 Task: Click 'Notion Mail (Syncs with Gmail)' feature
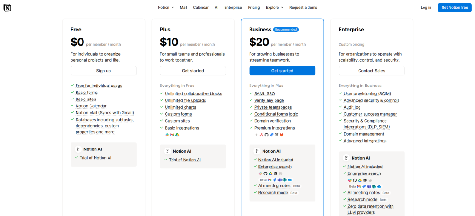[x=104, y=113]
